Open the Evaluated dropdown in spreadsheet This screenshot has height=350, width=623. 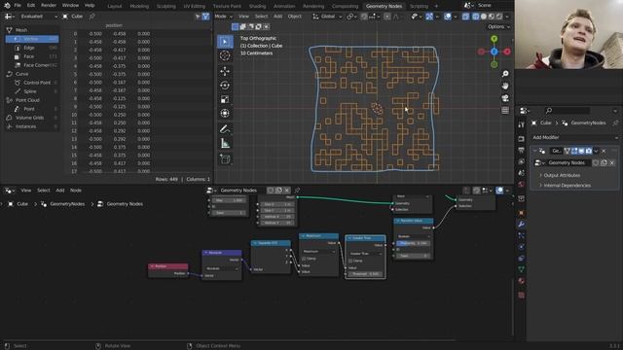[x=38, y=17]
